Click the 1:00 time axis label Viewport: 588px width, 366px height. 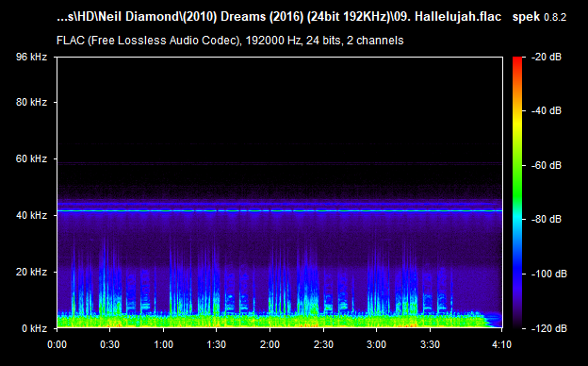tap(164, 344)
